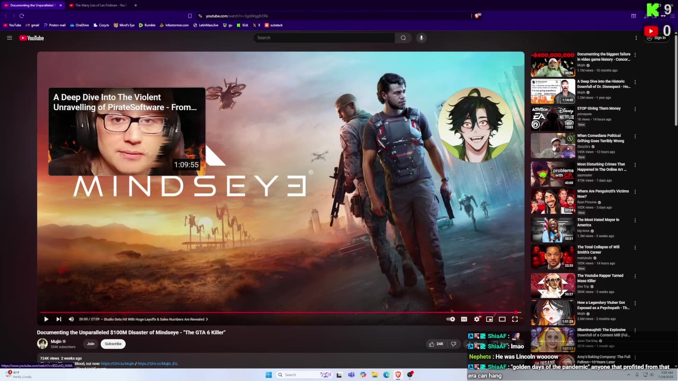Open 'A Deep Dive into the Historic Downfall' video title
678x381 pixels.
click(603, 84)
